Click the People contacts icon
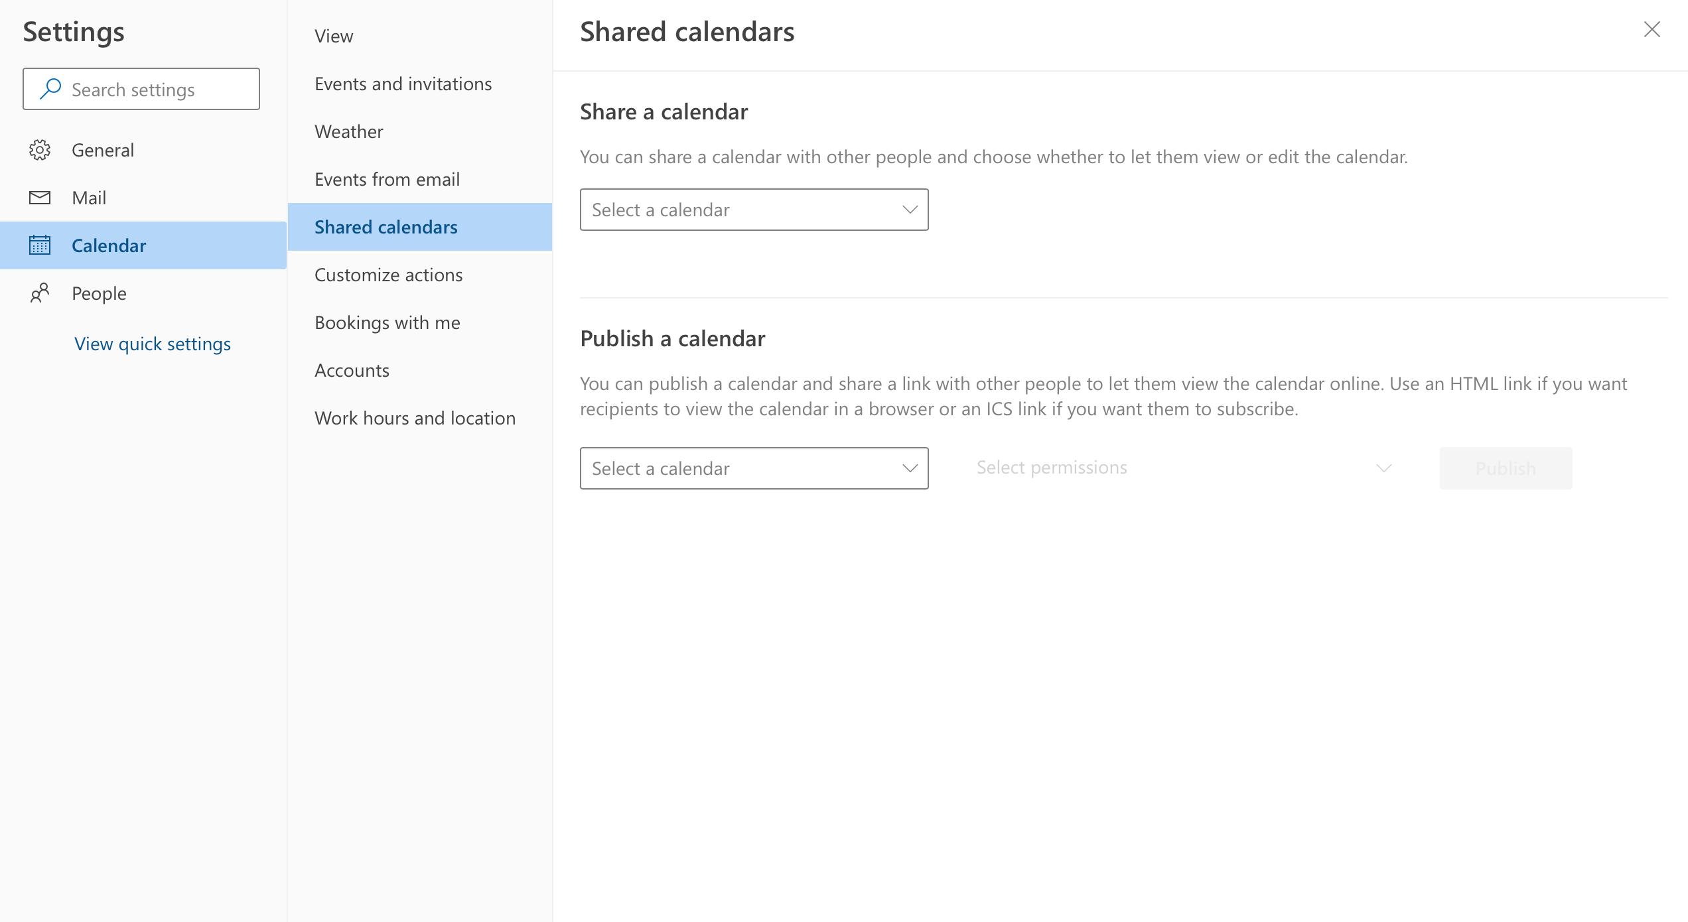 click(40, 293)
